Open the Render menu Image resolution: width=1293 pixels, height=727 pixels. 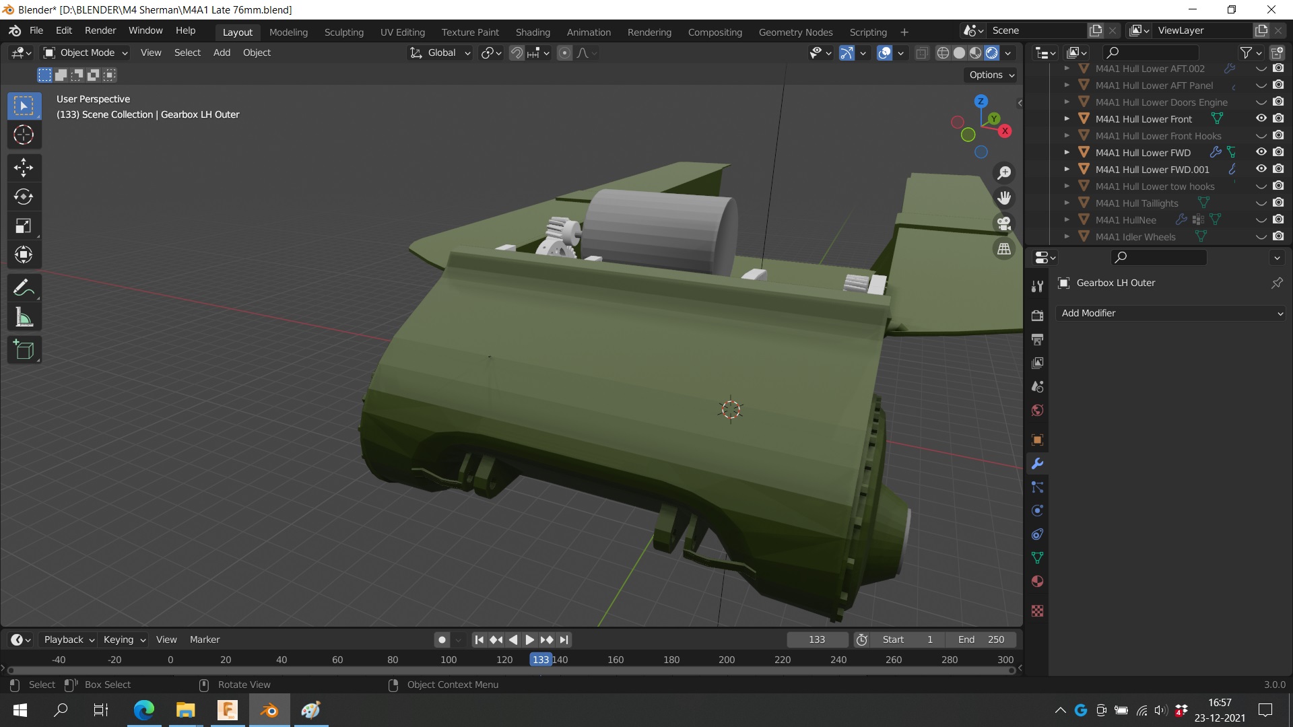[100, 30]
